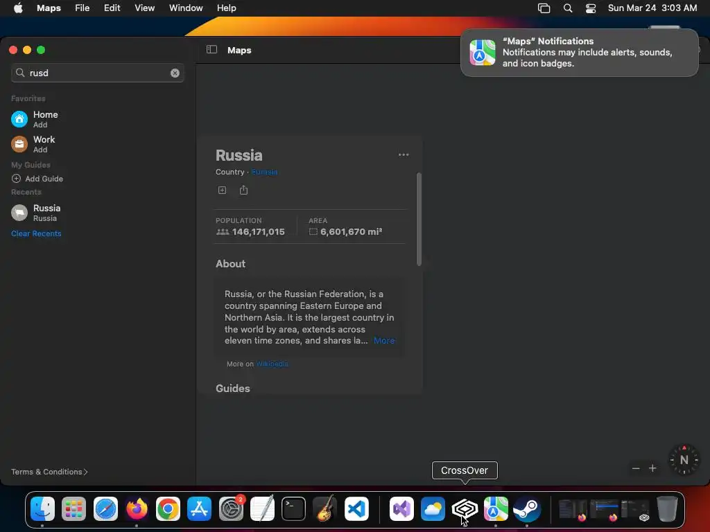Click the Russia place card scrollbar
710x532 pixels.
tap(419, 219)
